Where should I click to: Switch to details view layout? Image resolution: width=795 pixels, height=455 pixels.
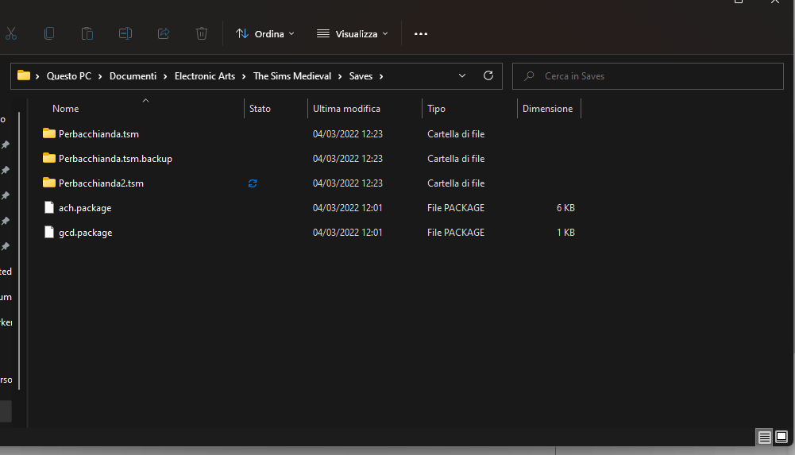point(764,438)
